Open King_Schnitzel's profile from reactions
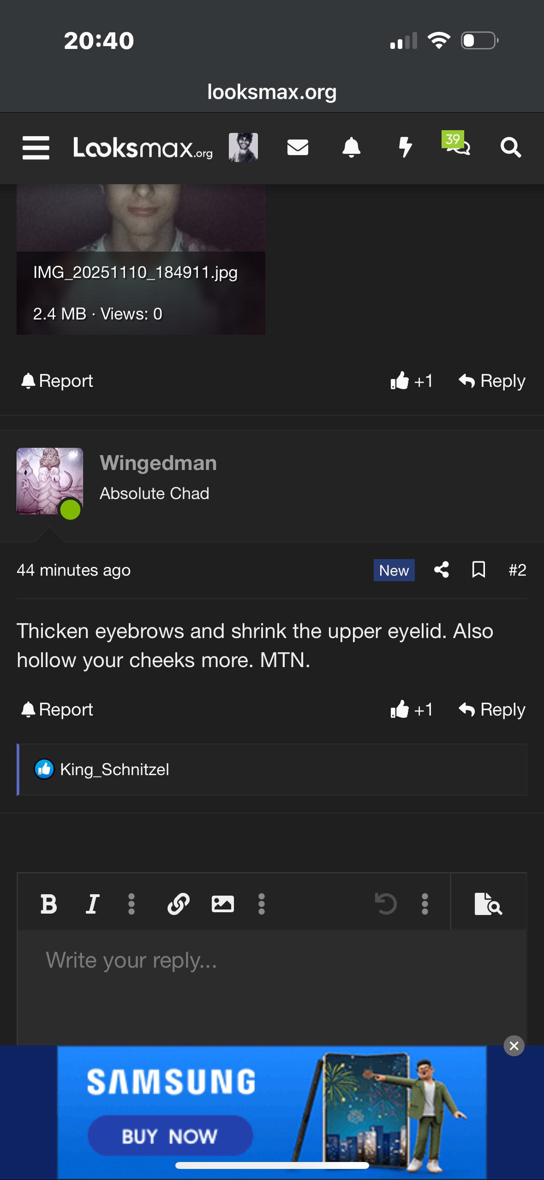 [x=114, y=770]
